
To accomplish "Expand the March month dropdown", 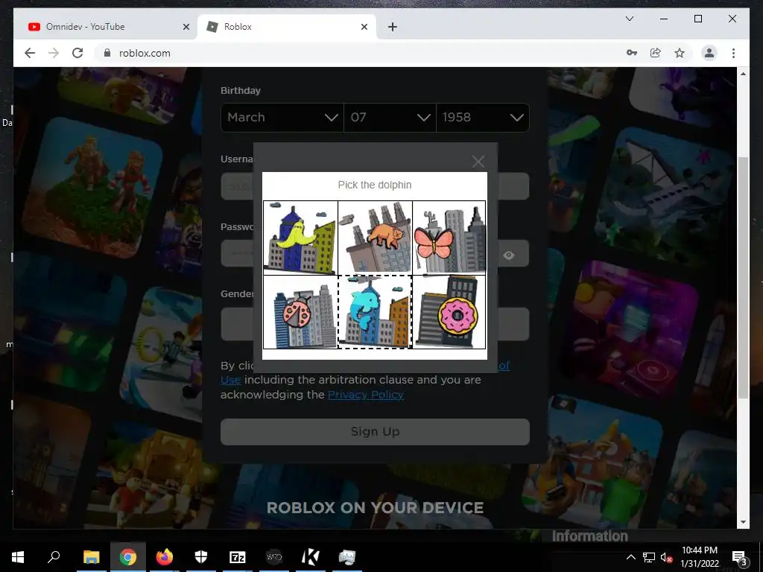I will click(282, 117).
